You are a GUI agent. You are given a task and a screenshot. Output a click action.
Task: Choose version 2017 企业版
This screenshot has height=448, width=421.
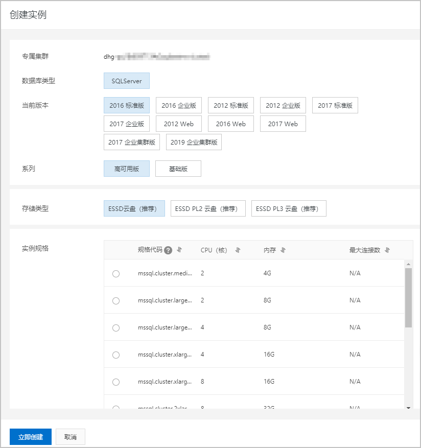[127, 124]
